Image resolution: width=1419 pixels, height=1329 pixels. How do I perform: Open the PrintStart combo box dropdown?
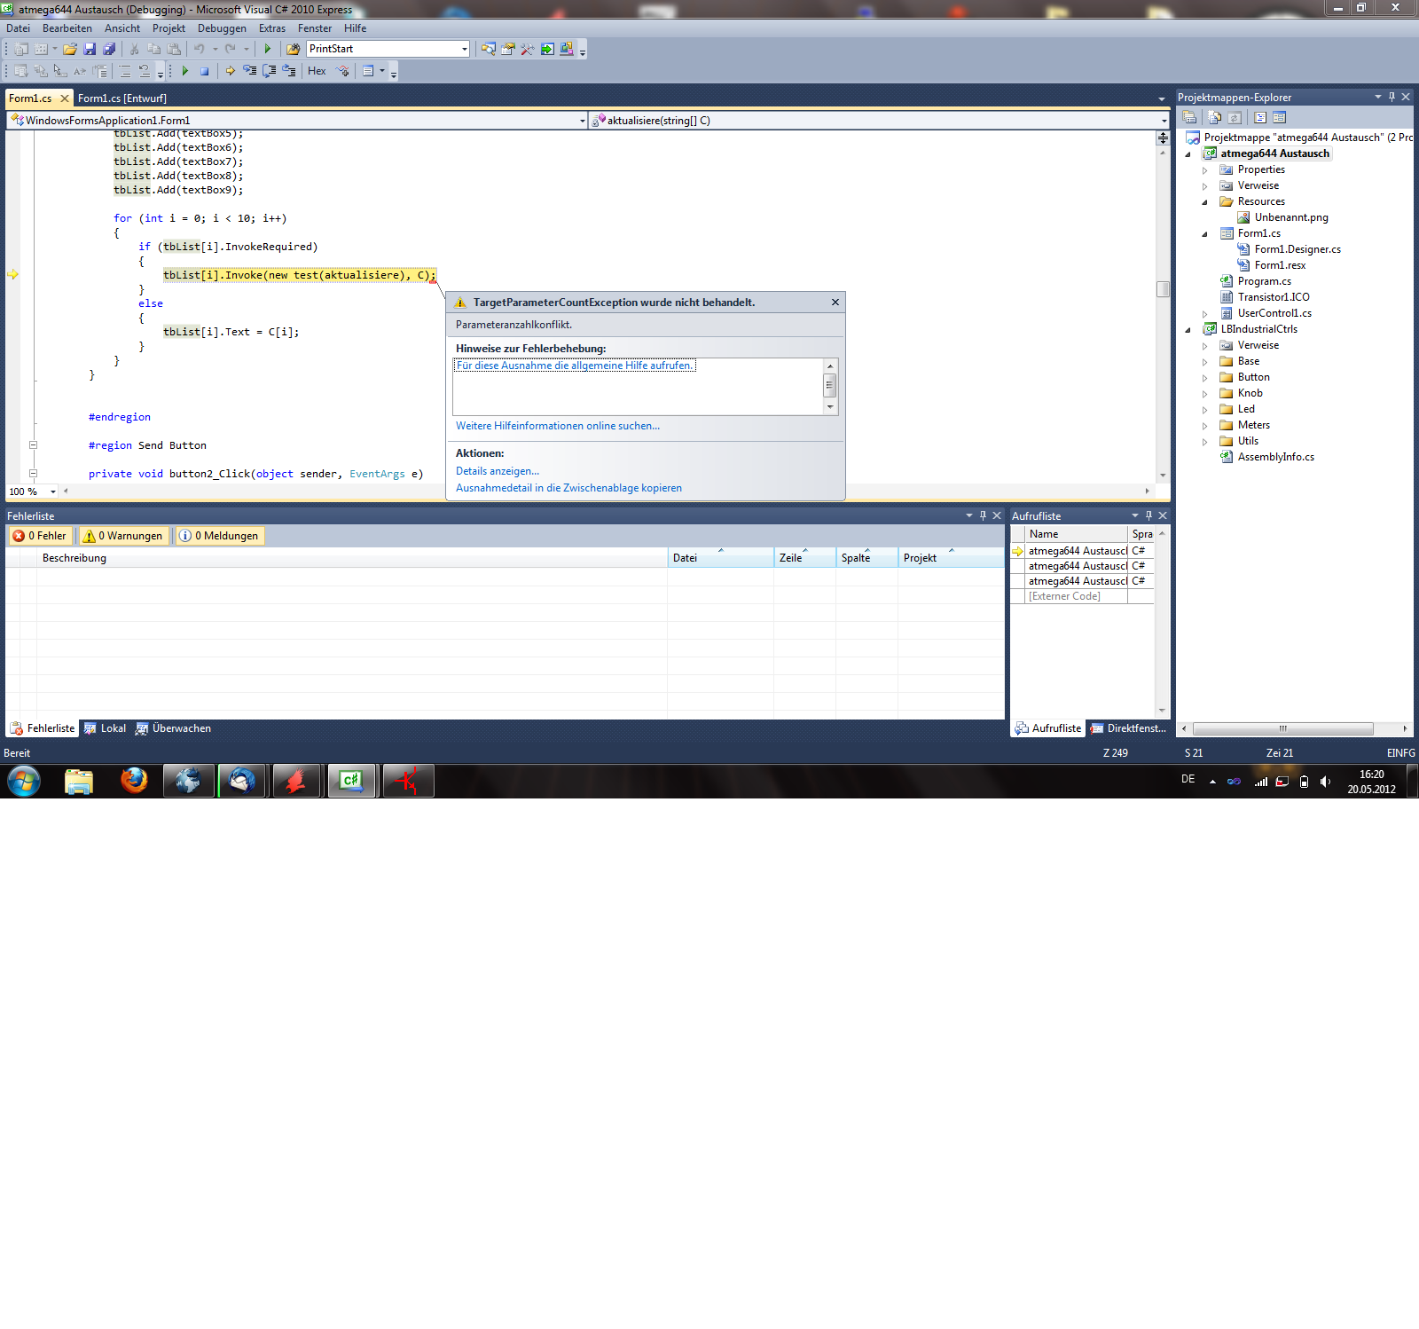point(464,49)
